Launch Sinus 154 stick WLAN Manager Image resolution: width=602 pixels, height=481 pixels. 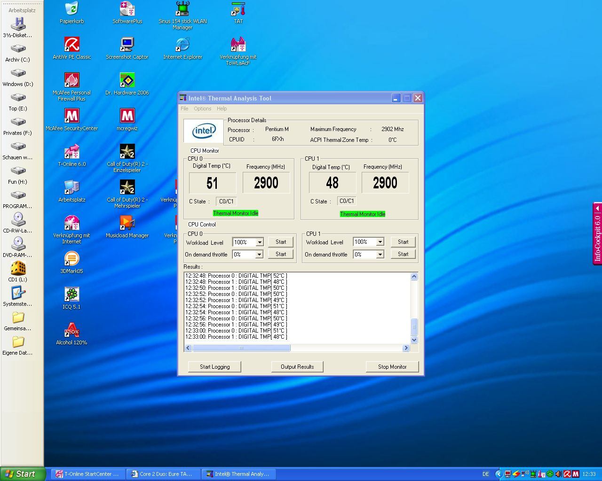click(182, 16)
